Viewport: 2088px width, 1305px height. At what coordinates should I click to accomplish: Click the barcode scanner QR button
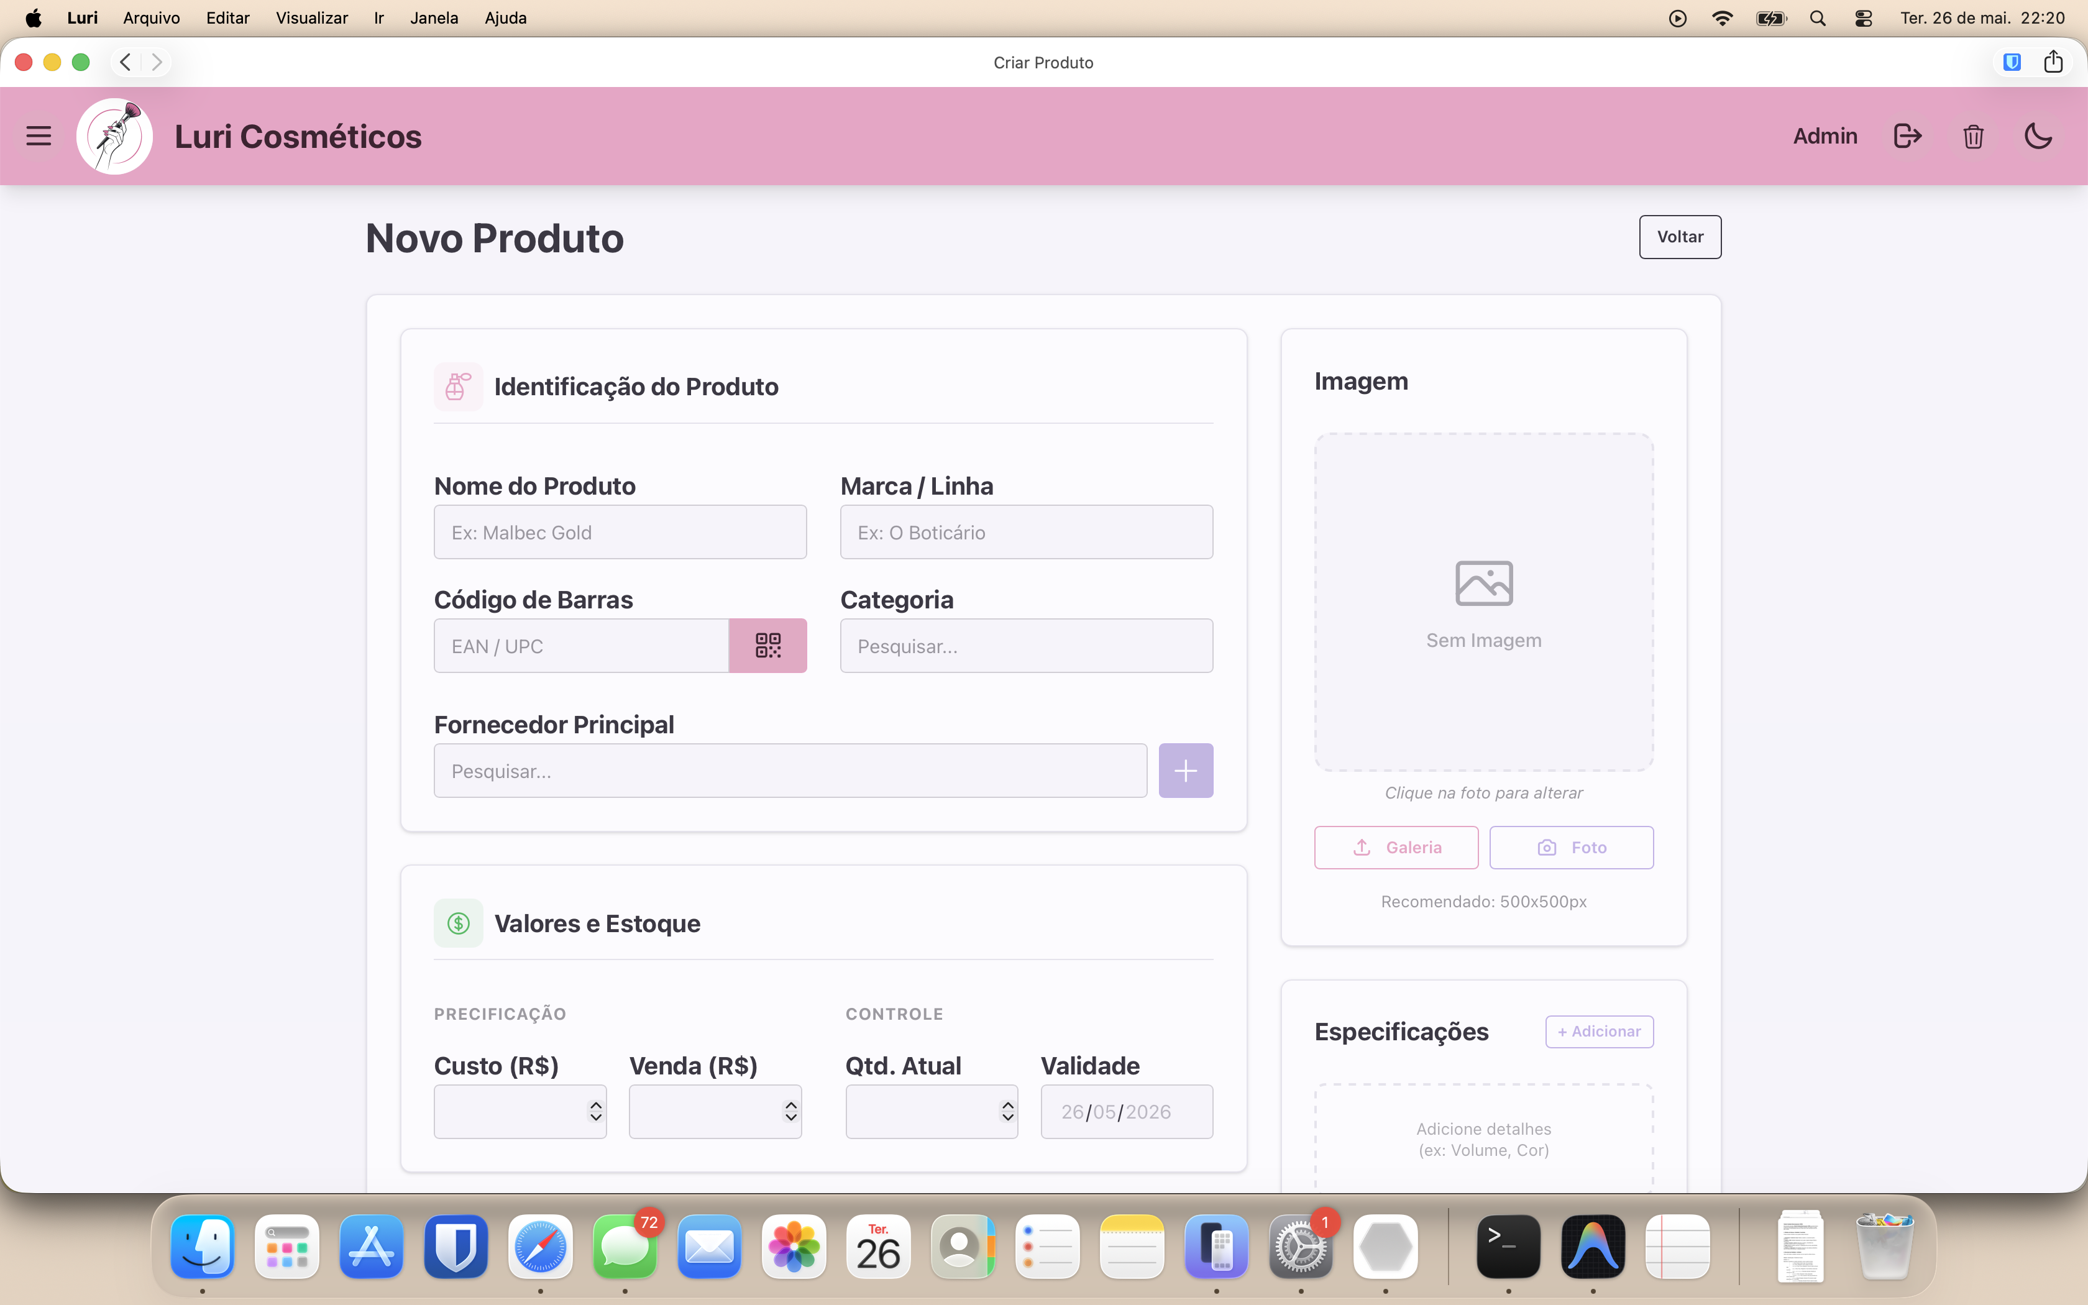768,646
